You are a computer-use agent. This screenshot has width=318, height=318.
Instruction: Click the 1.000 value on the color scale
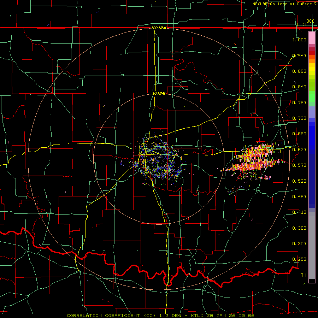(299, 40)
